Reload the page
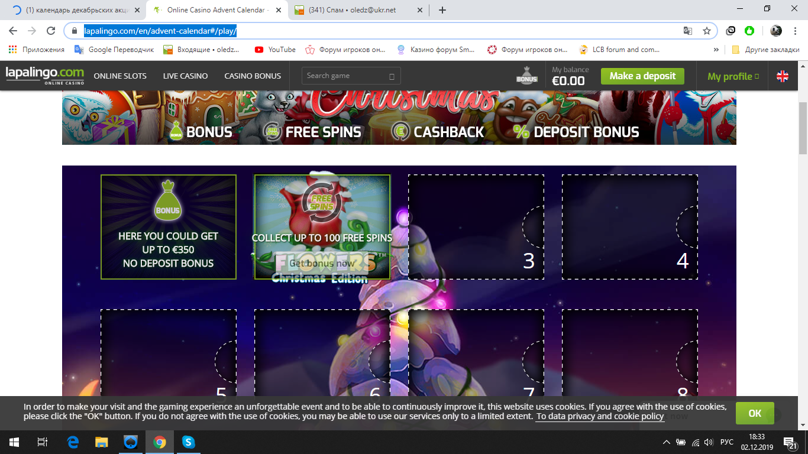Image resolution: width=808 pixels, height=454 pixels. [x=51, y=31]
